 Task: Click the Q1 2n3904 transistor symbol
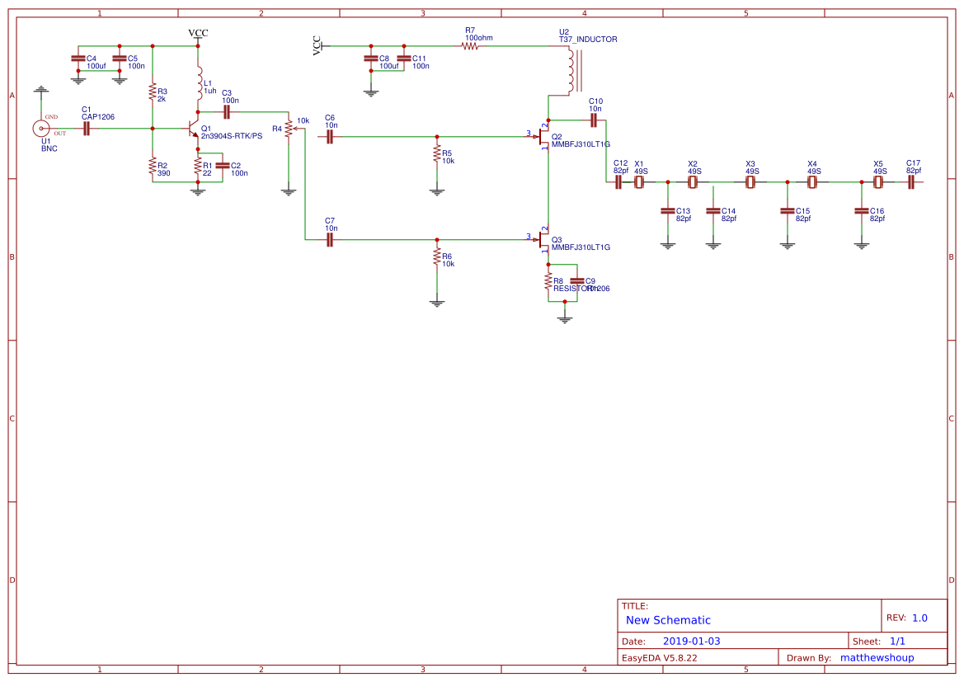[x=194, y=129]
